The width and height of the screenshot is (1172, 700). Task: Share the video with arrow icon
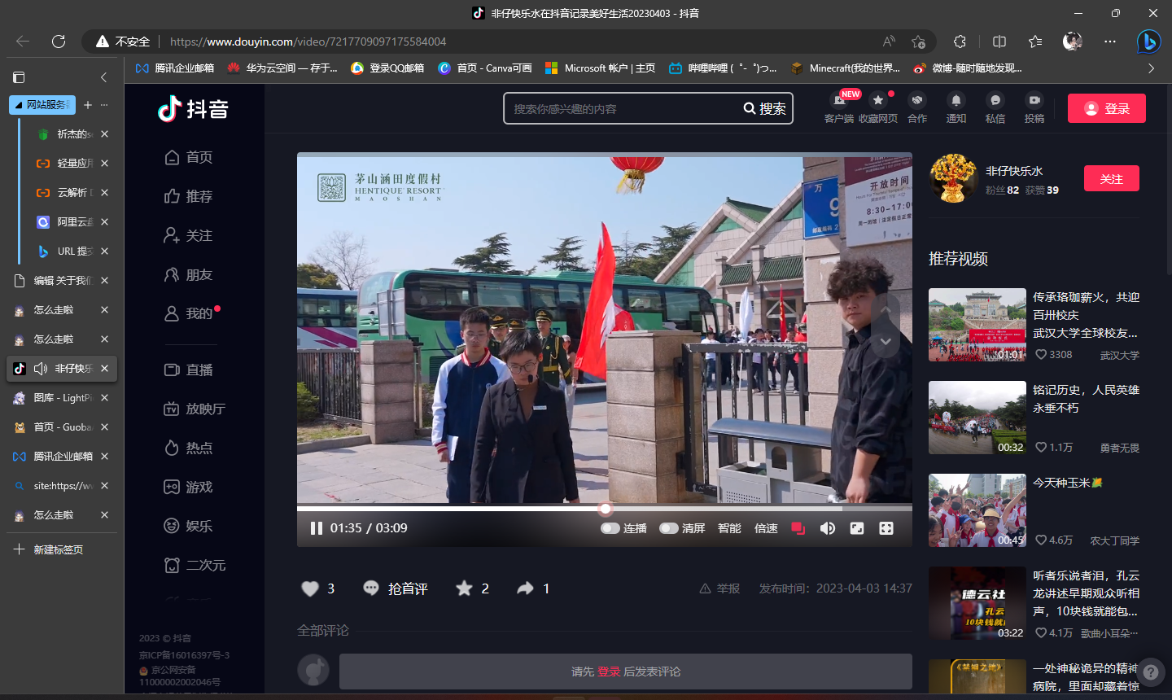(x=526, y=588)
